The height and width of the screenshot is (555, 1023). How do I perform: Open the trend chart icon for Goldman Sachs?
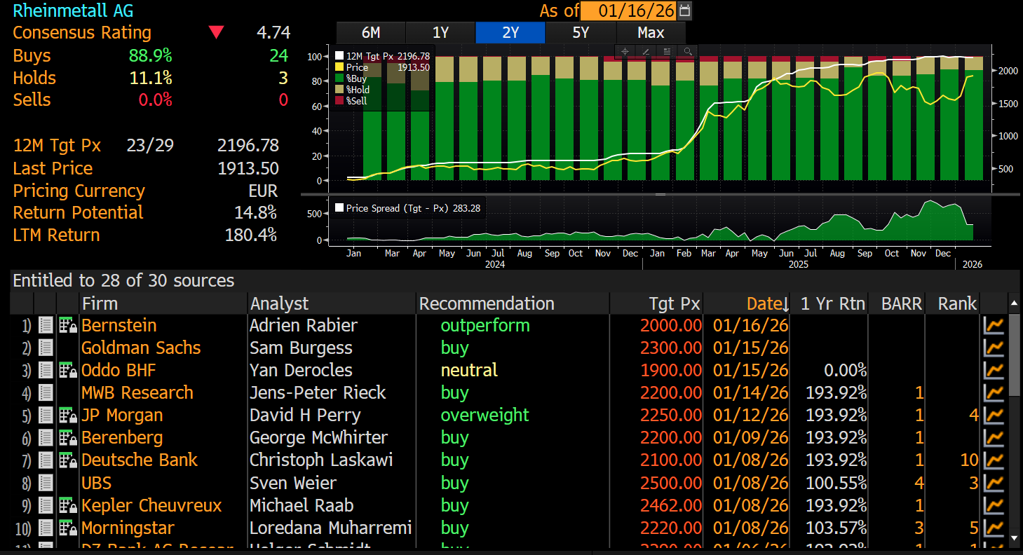click(994, 348)
